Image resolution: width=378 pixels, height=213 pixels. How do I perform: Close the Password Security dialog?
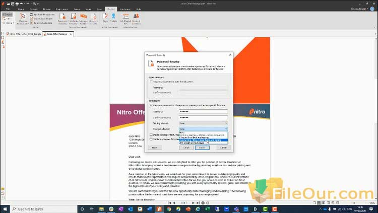(230, 55)
